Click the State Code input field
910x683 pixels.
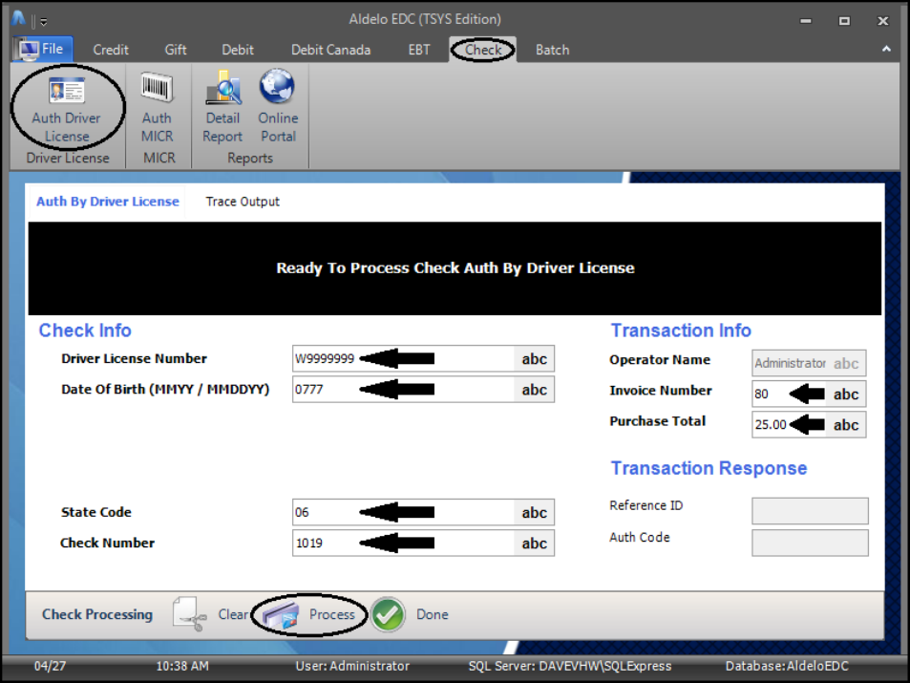coord(403,512)
